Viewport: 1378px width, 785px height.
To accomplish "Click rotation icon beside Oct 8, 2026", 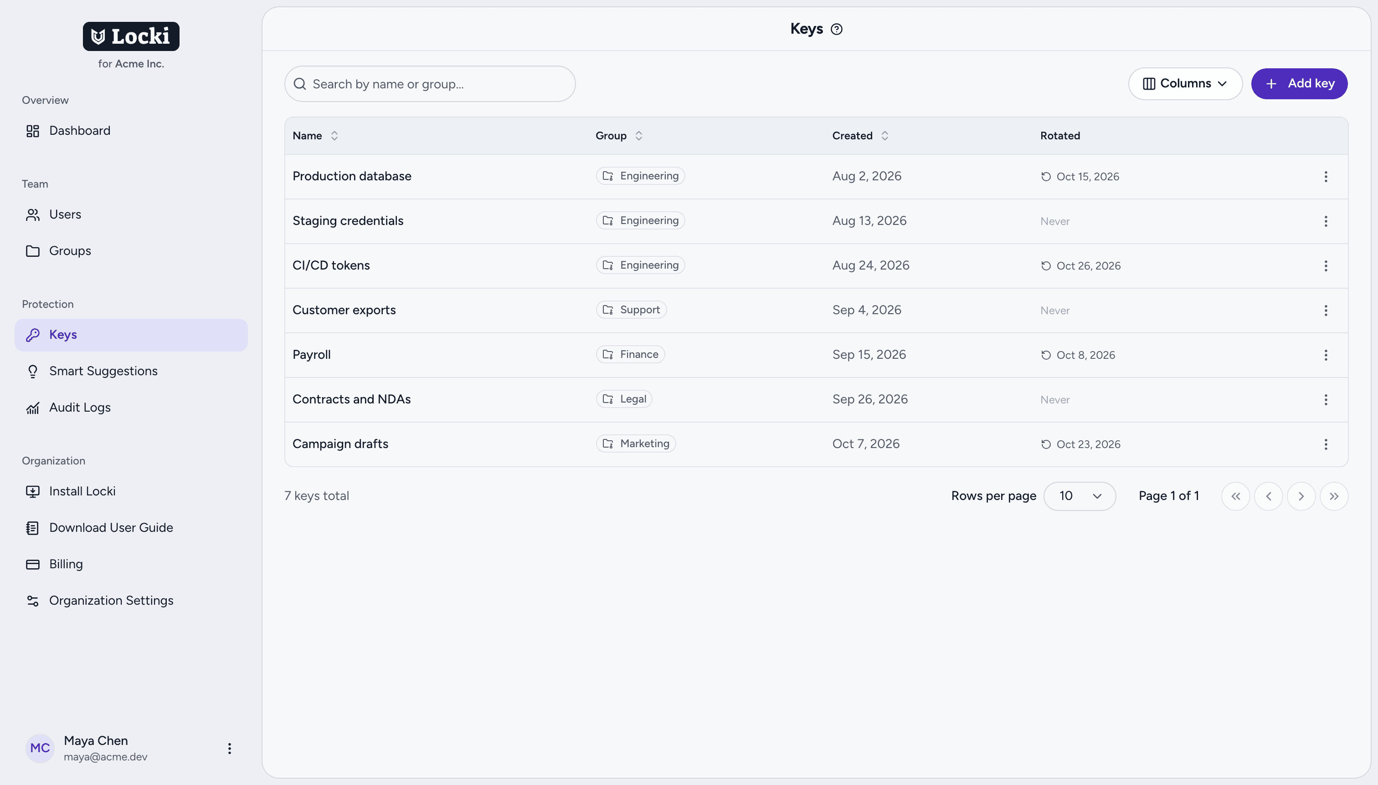I will 1046,355.
